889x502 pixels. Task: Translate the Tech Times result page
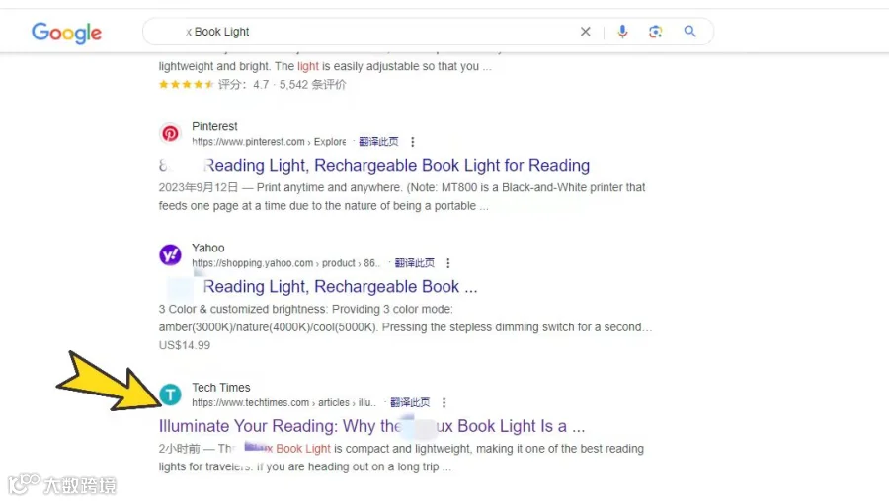click(x=410, y=402)
